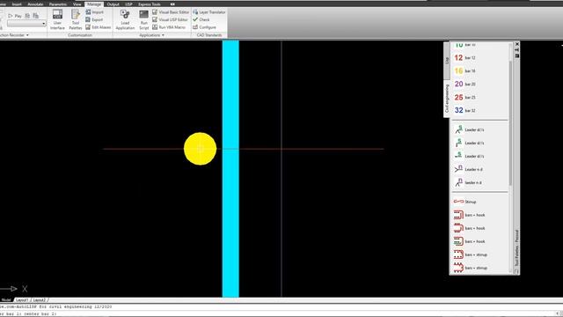Switch to the Parametric ribbon tab
The width and height of the screenshot is (563, 317).
point(58,4)
